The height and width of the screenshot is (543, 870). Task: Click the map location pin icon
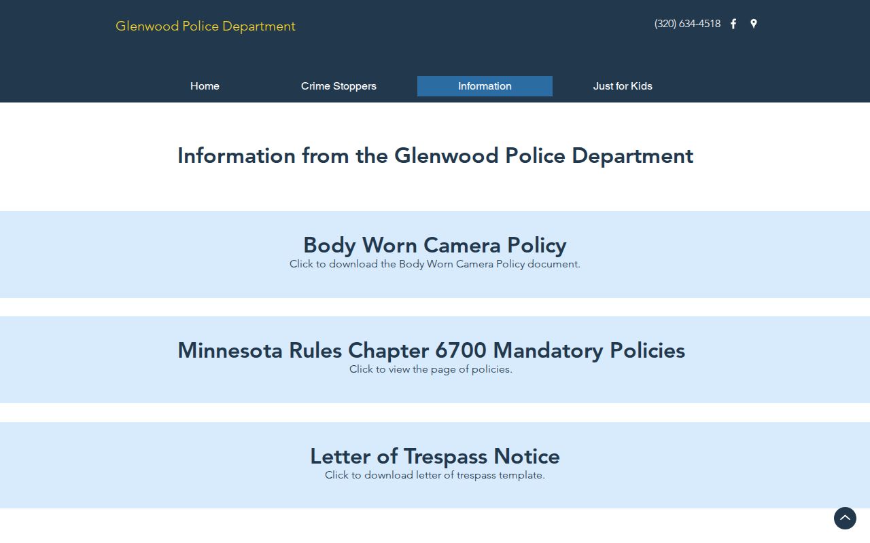click(754, 24)
